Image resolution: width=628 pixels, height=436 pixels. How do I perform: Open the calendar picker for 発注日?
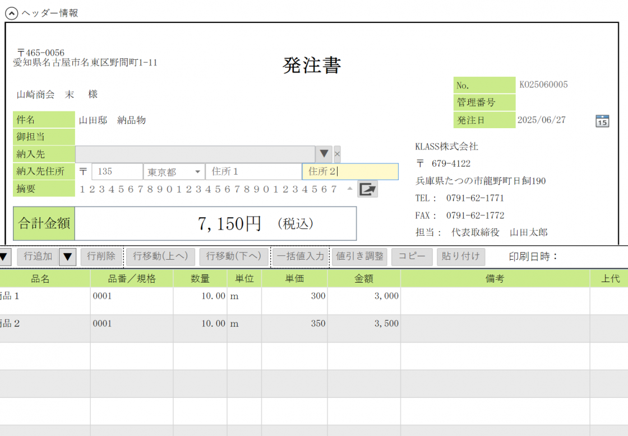pos(602,120)
